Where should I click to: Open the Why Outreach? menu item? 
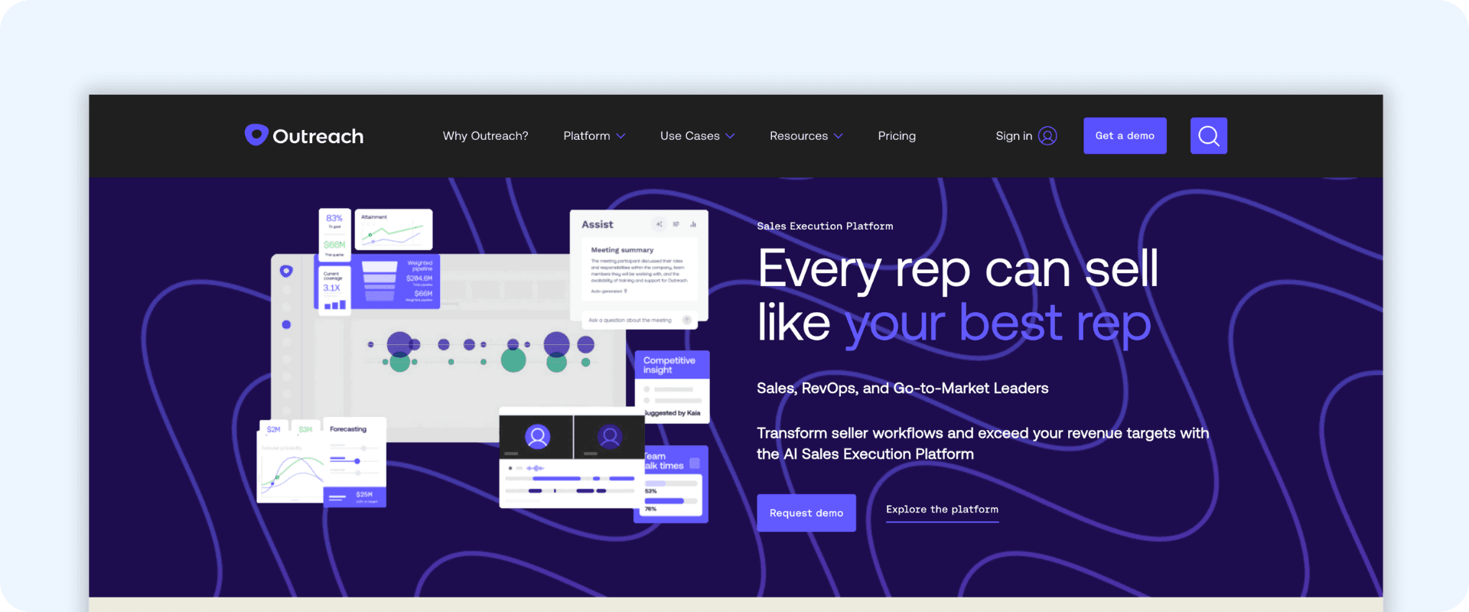tap(485, 135)
